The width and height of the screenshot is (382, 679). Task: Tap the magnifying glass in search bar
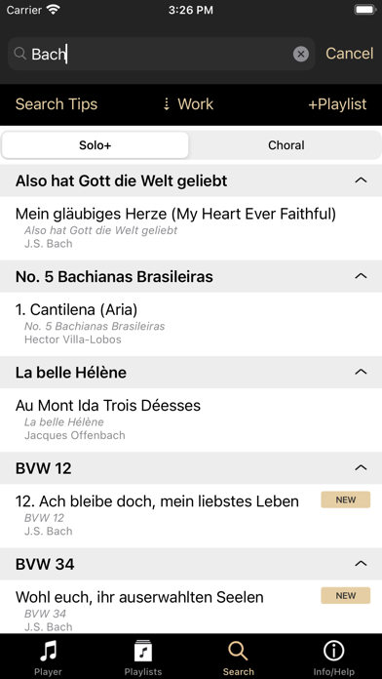19,54
